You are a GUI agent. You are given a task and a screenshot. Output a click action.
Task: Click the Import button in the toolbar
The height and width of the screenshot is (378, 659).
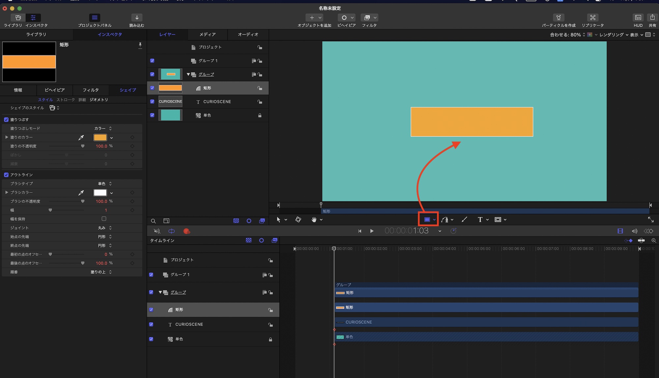pos(137,18)
